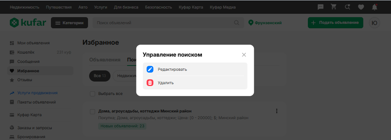Open Недвижимость in the top menu
This screenshot has width=391, height=140.
click(24, 7)
